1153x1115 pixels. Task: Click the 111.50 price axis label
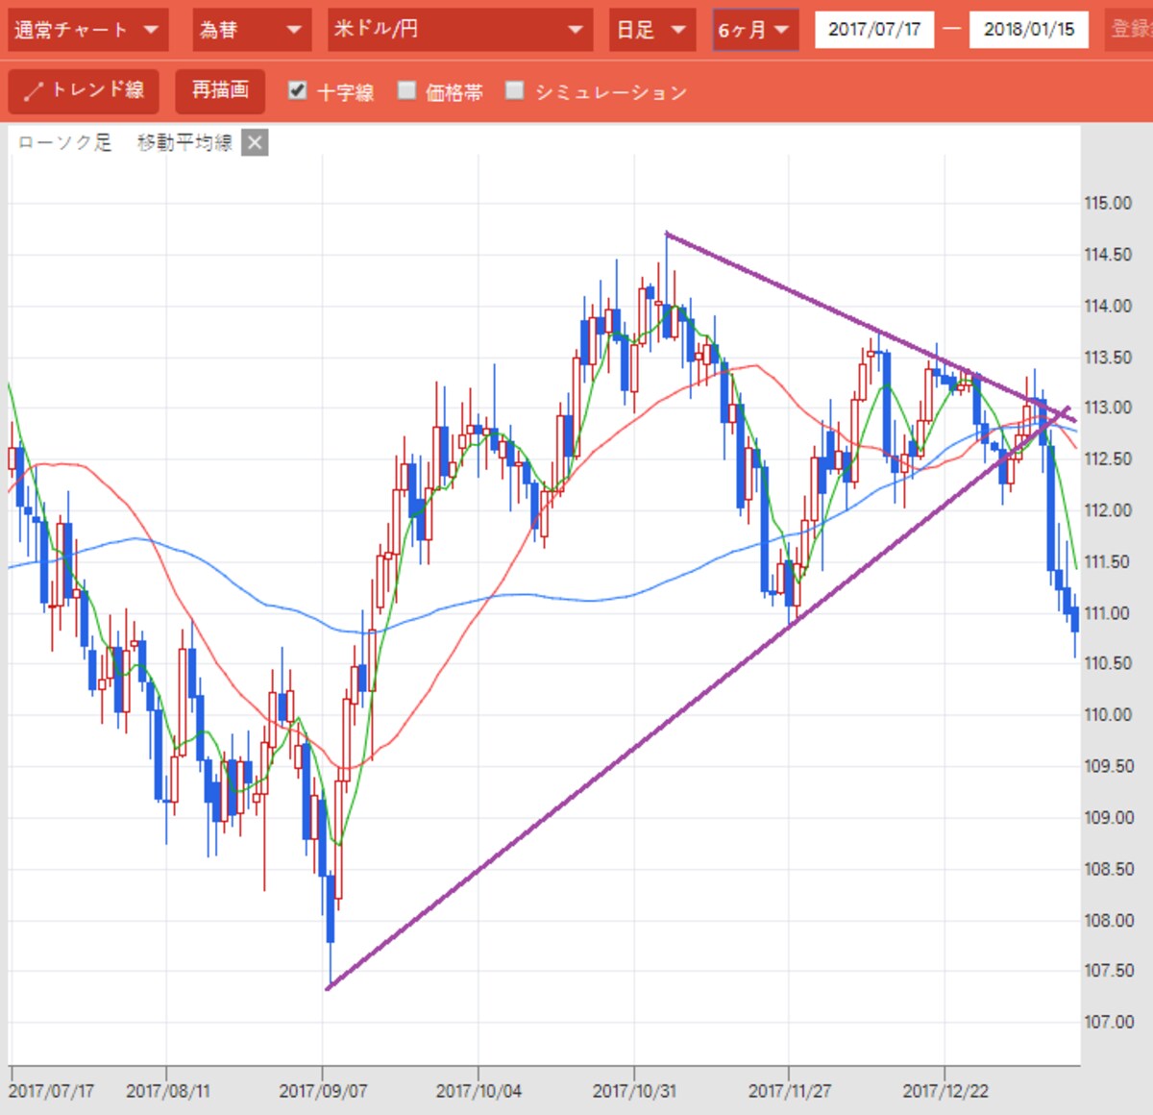coord(1108,561)
